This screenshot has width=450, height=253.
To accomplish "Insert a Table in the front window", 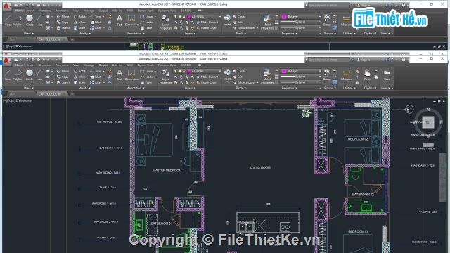I will coord(146,83).
